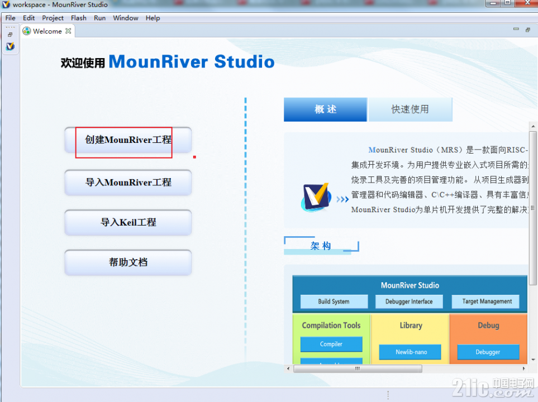Click the Debugger block in diagram
This screenshot has height=402, width=538.
pyautogui.click(x=488, y=352)
